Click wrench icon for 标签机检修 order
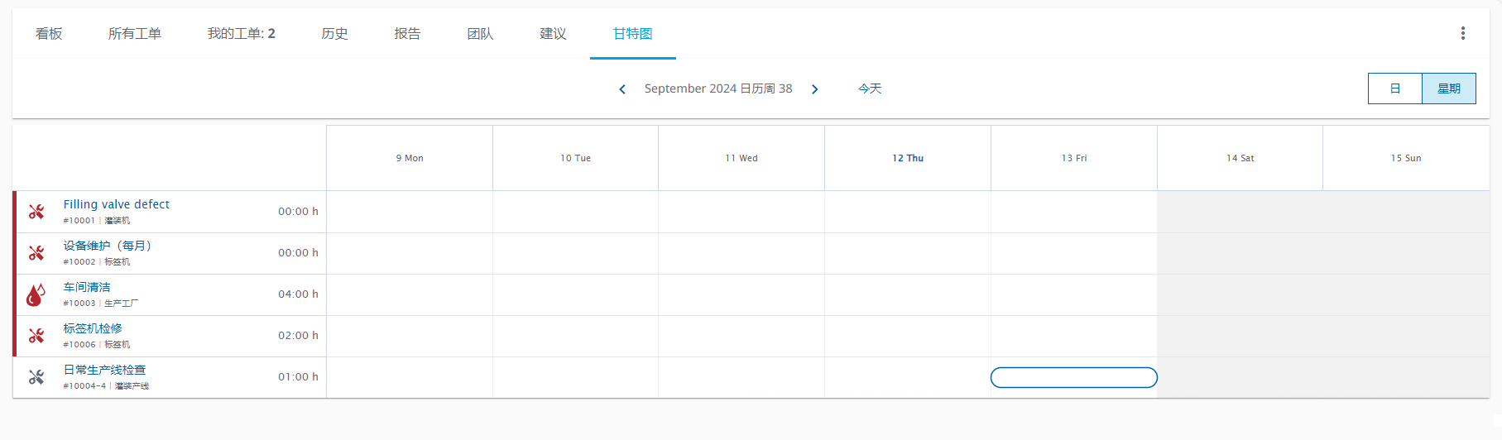Image resolution: width=1502 pixels, height=440 pixels. tap(36, 336)
